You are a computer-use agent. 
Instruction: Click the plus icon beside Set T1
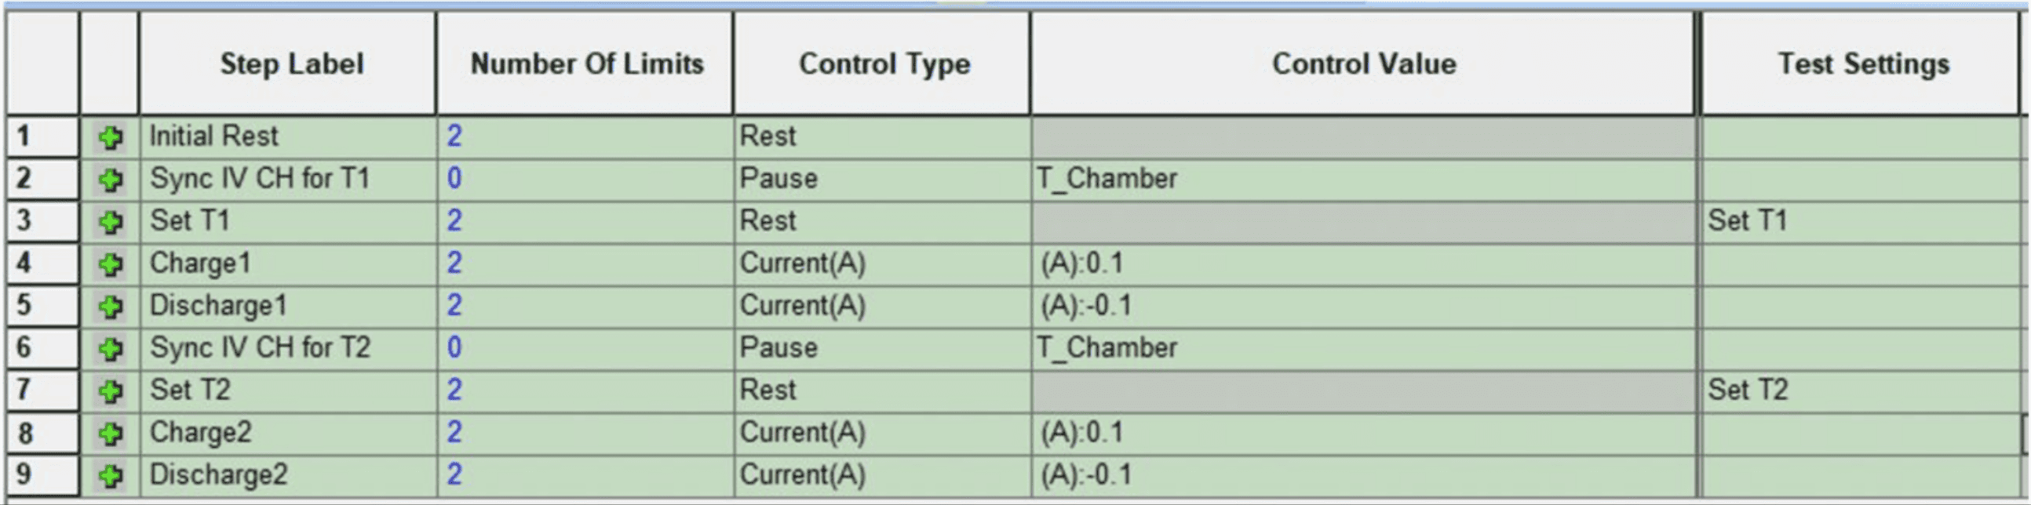111,222
